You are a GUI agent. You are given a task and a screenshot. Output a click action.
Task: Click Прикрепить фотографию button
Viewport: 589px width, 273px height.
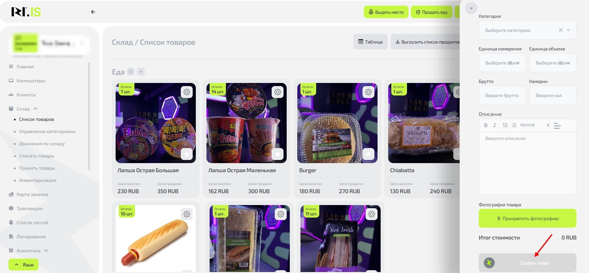pyautogui.click(x=527, y=218)
